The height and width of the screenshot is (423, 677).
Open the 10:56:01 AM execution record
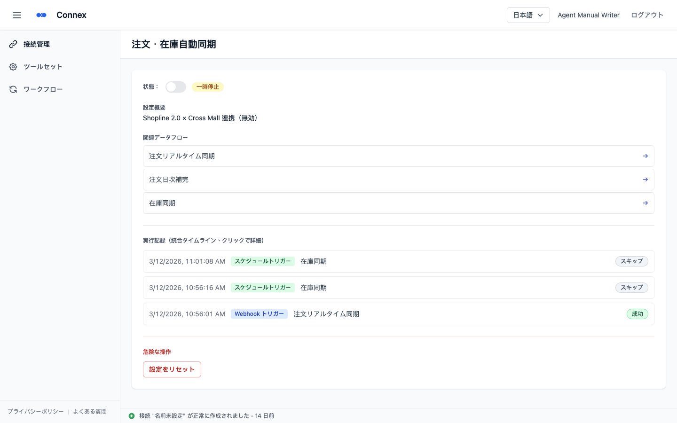399,314
